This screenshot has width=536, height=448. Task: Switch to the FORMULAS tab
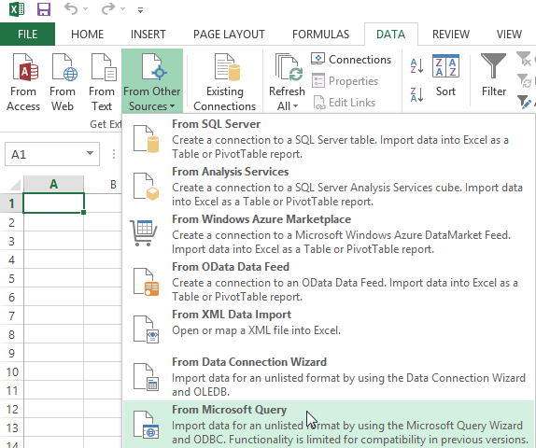coord(320,35)
